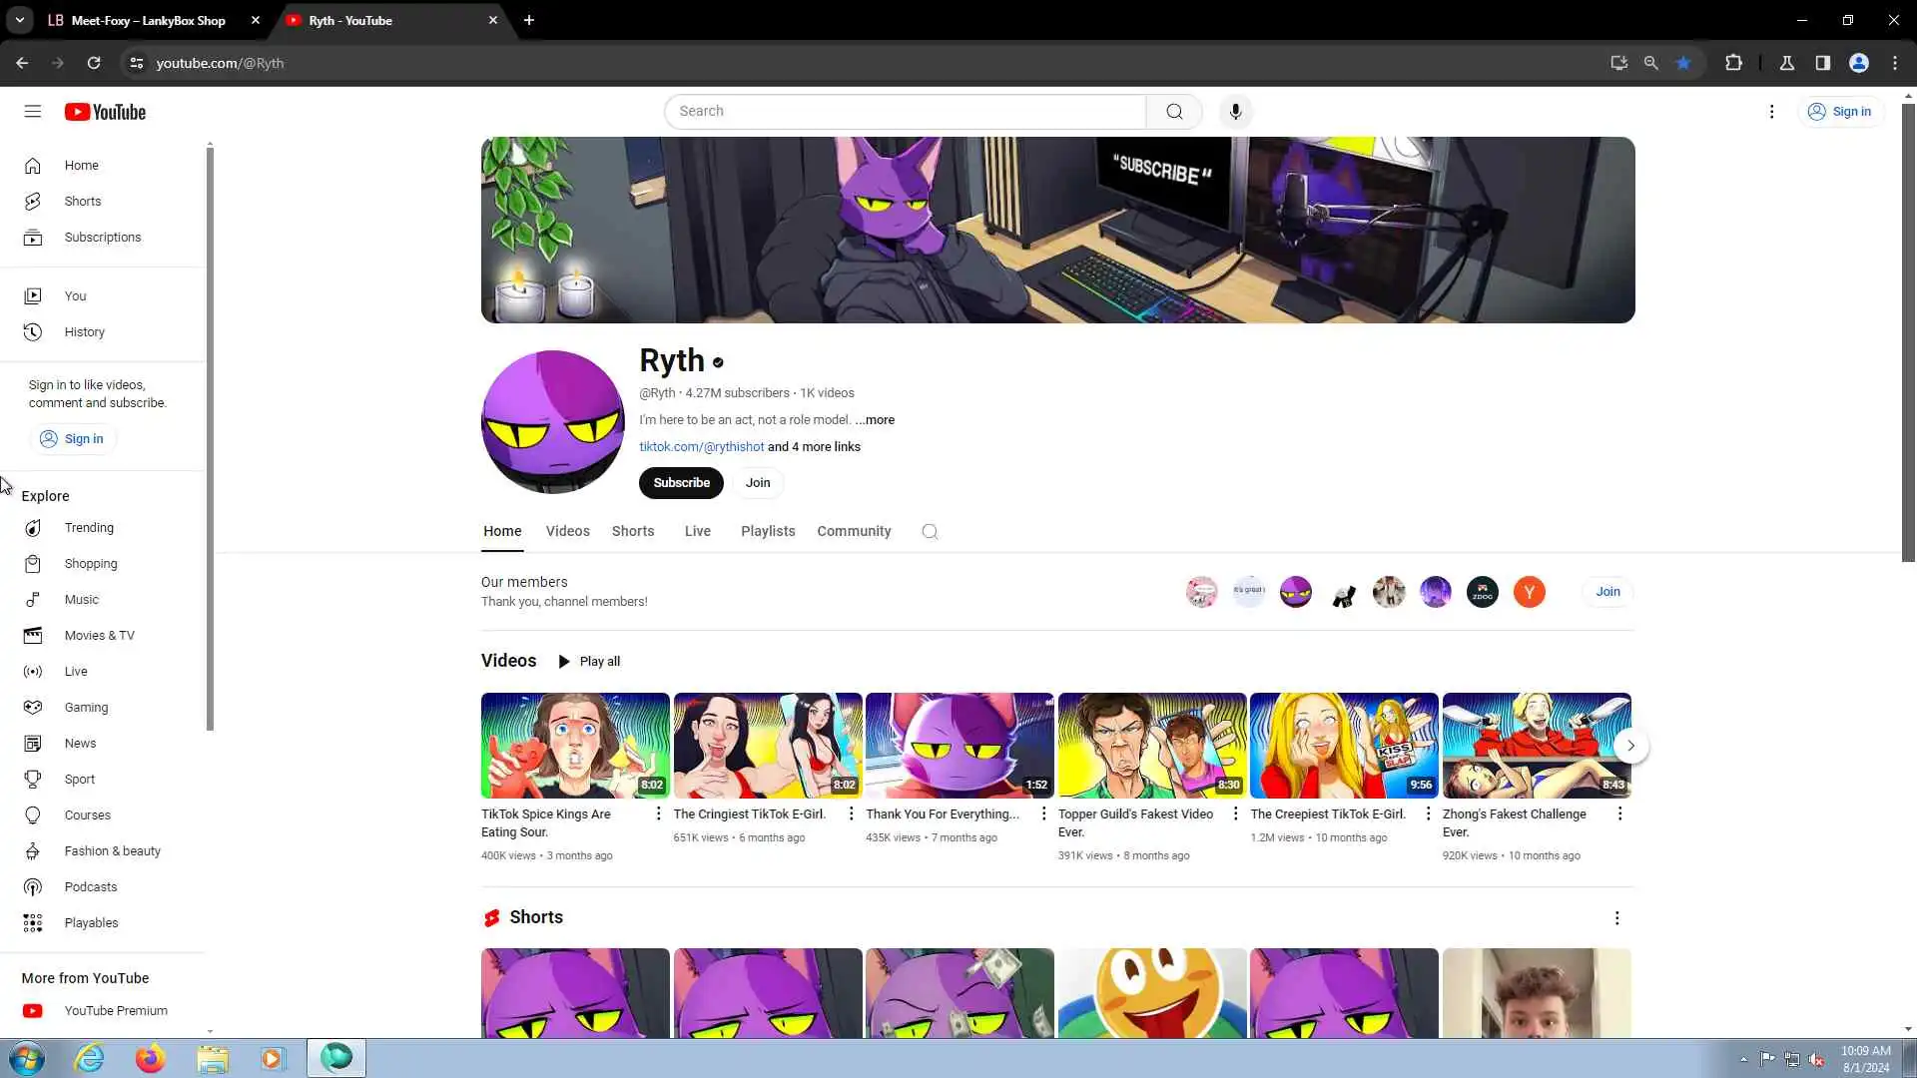The width and height of the screenshot is (1917, 1078).
Task: Open Trending in Explore section
Action: pos(88,528)
